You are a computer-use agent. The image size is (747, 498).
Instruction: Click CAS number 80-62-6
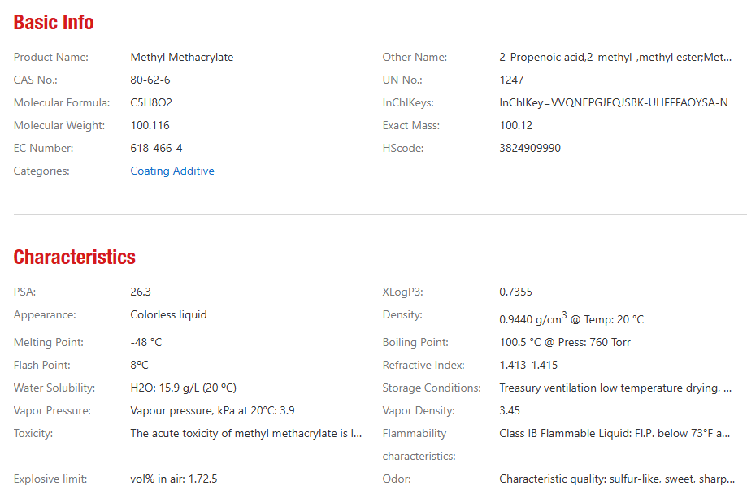tap(150, 80)
